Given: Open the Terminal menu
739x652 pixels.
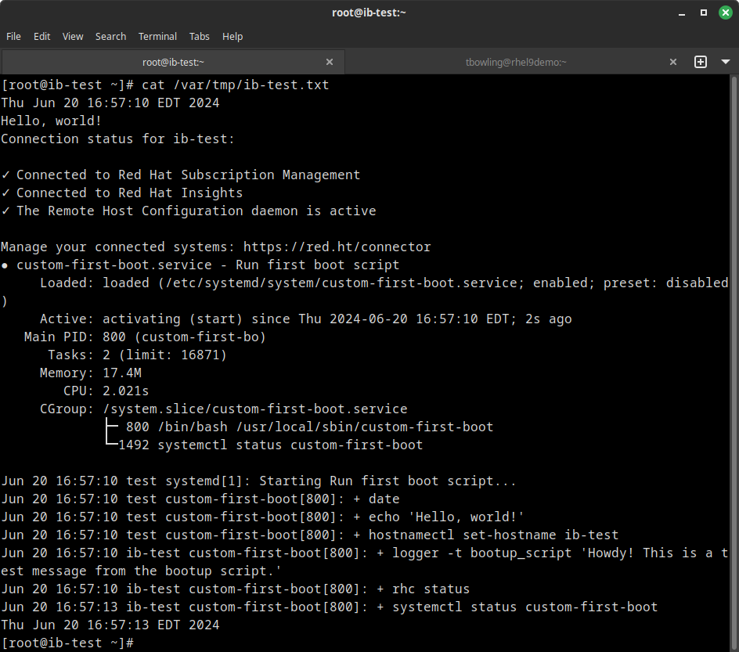Looking at the screenshot, I should click(x=157, y=36).
